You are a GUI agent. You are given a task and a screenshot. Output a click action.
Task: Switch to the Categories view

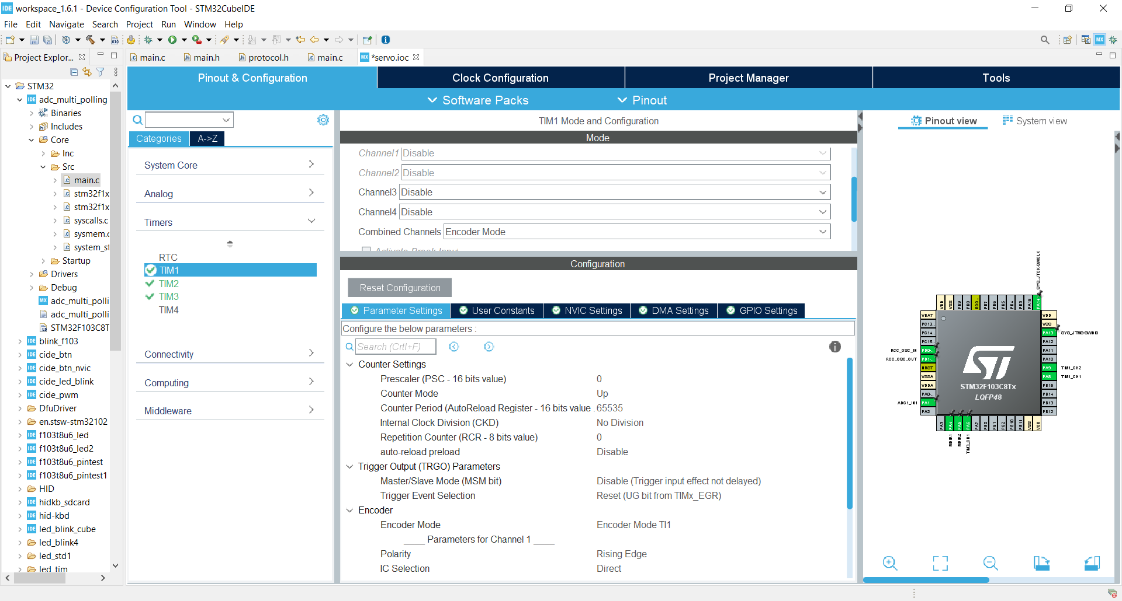click(x=159, y=138)
